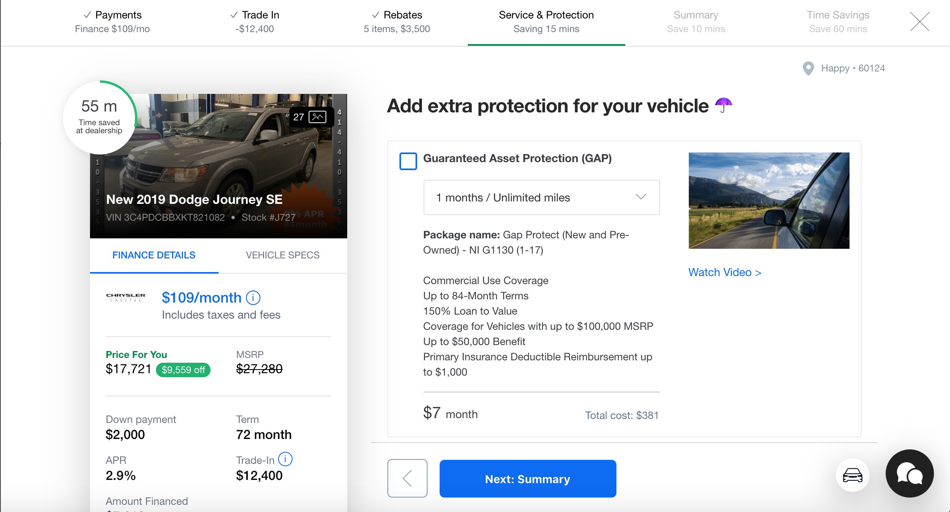
Task: Select the car icon in the bottom corner
Action: click(853, 475)
